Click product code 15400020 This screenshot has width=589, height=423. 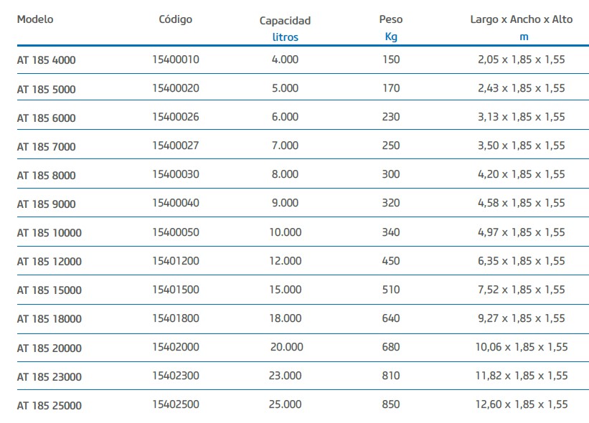176,88
